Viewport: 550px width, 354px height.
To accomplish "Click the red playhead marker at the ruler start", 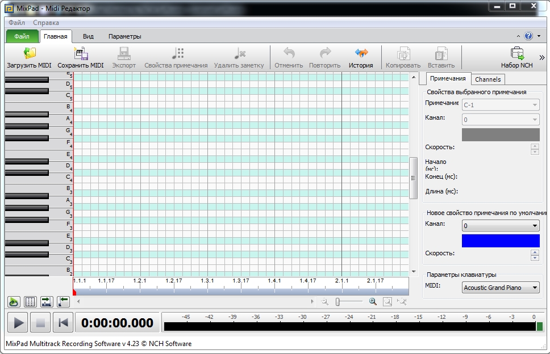I will [x=74, y=292].
